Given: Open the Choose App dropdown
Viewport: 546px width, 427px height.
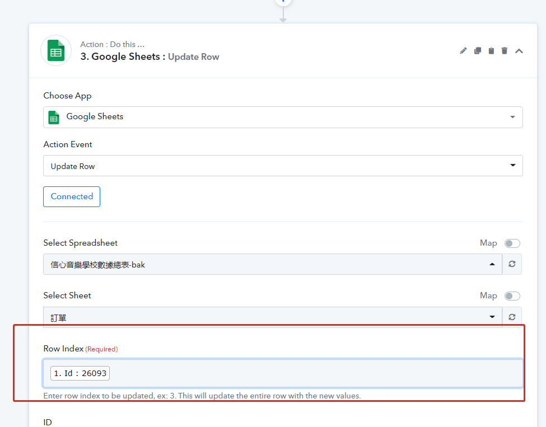Looking at the screenshot, I should click(x=283, y=117).
